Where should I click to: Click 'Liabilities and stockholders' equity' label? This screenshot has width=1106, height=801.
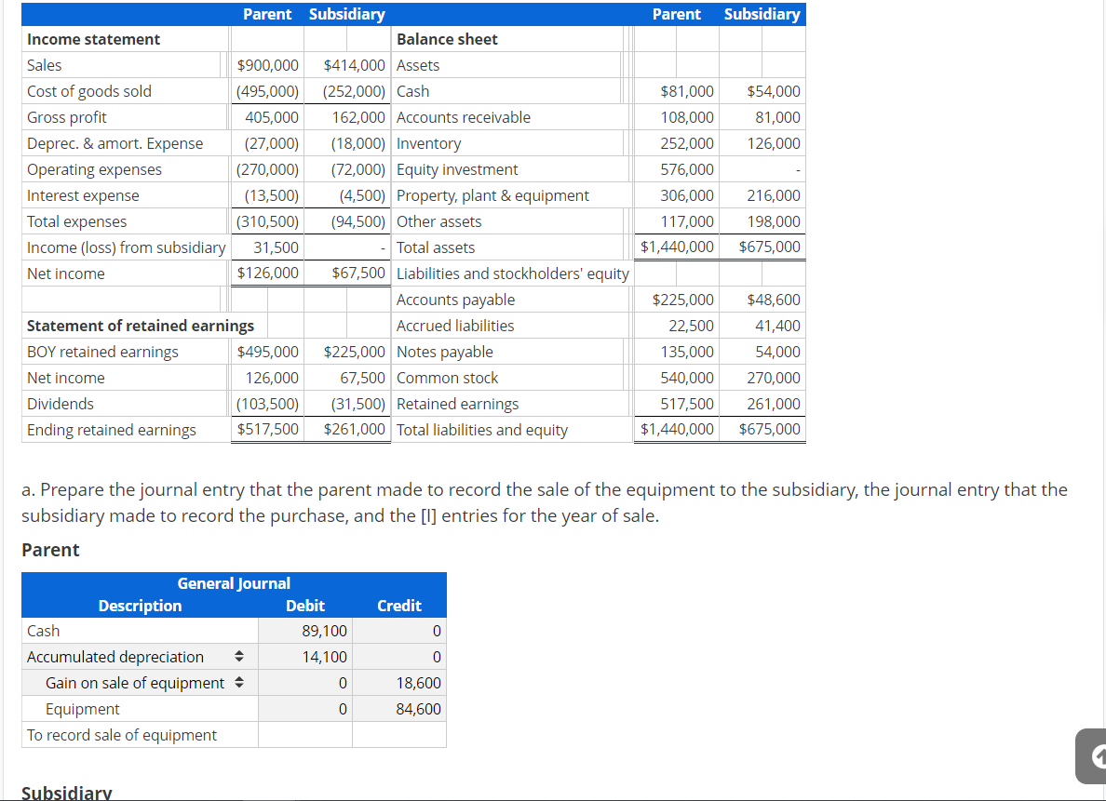(513, 274)
